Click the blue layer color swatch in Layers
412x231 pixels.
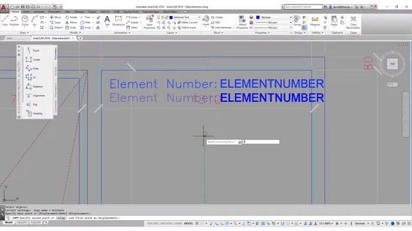pos(171,17)
